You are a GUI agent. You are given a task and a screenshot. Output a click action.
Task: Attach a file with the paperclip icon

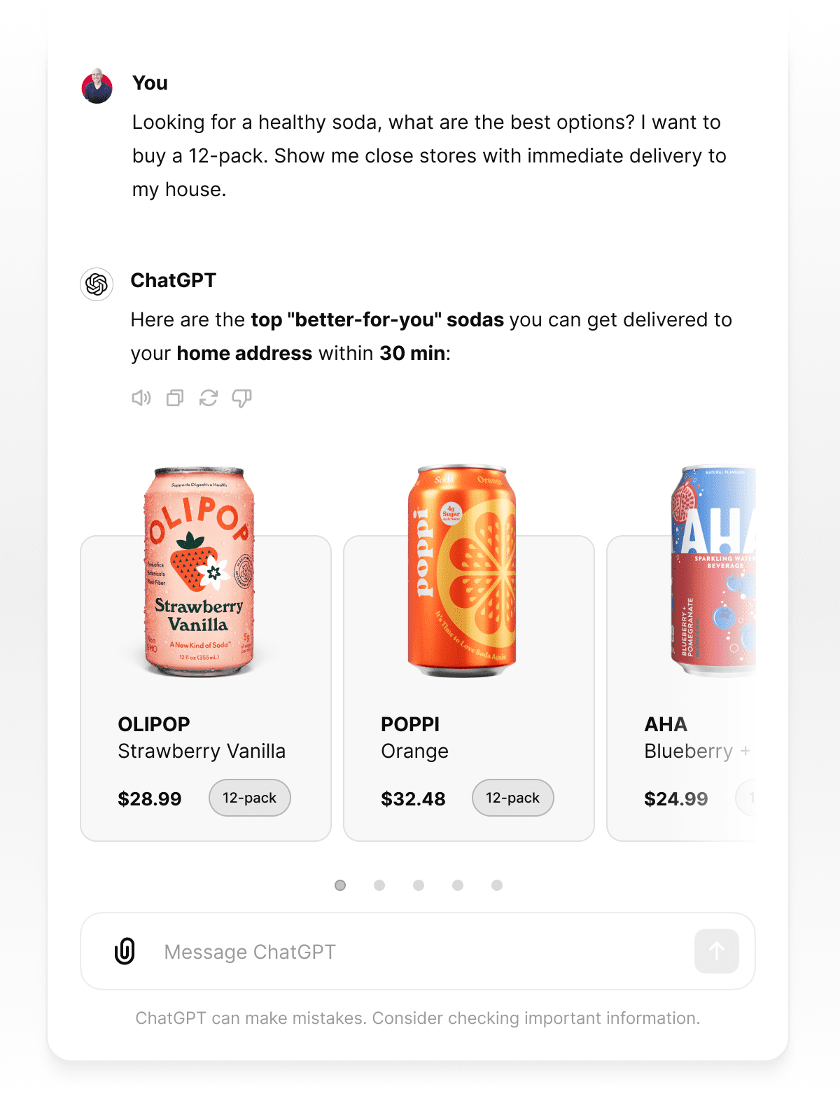pyautogui.click(x=125, y=951)
